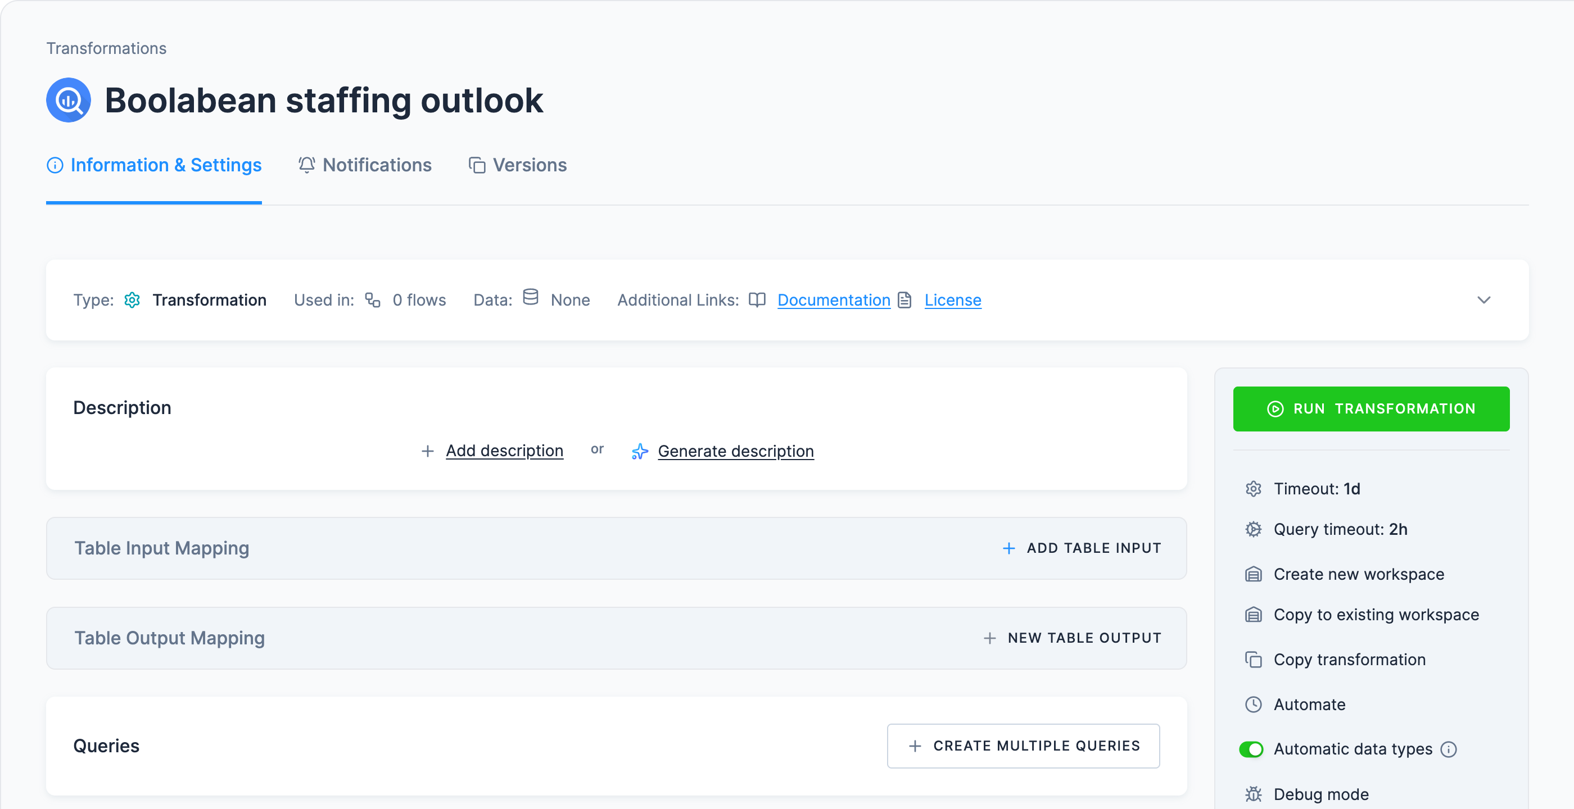Image resolution: width=1574 pixels, height=809 pixels.
Task: Expand the transformation details chevron
Action: click(1484, 300)
